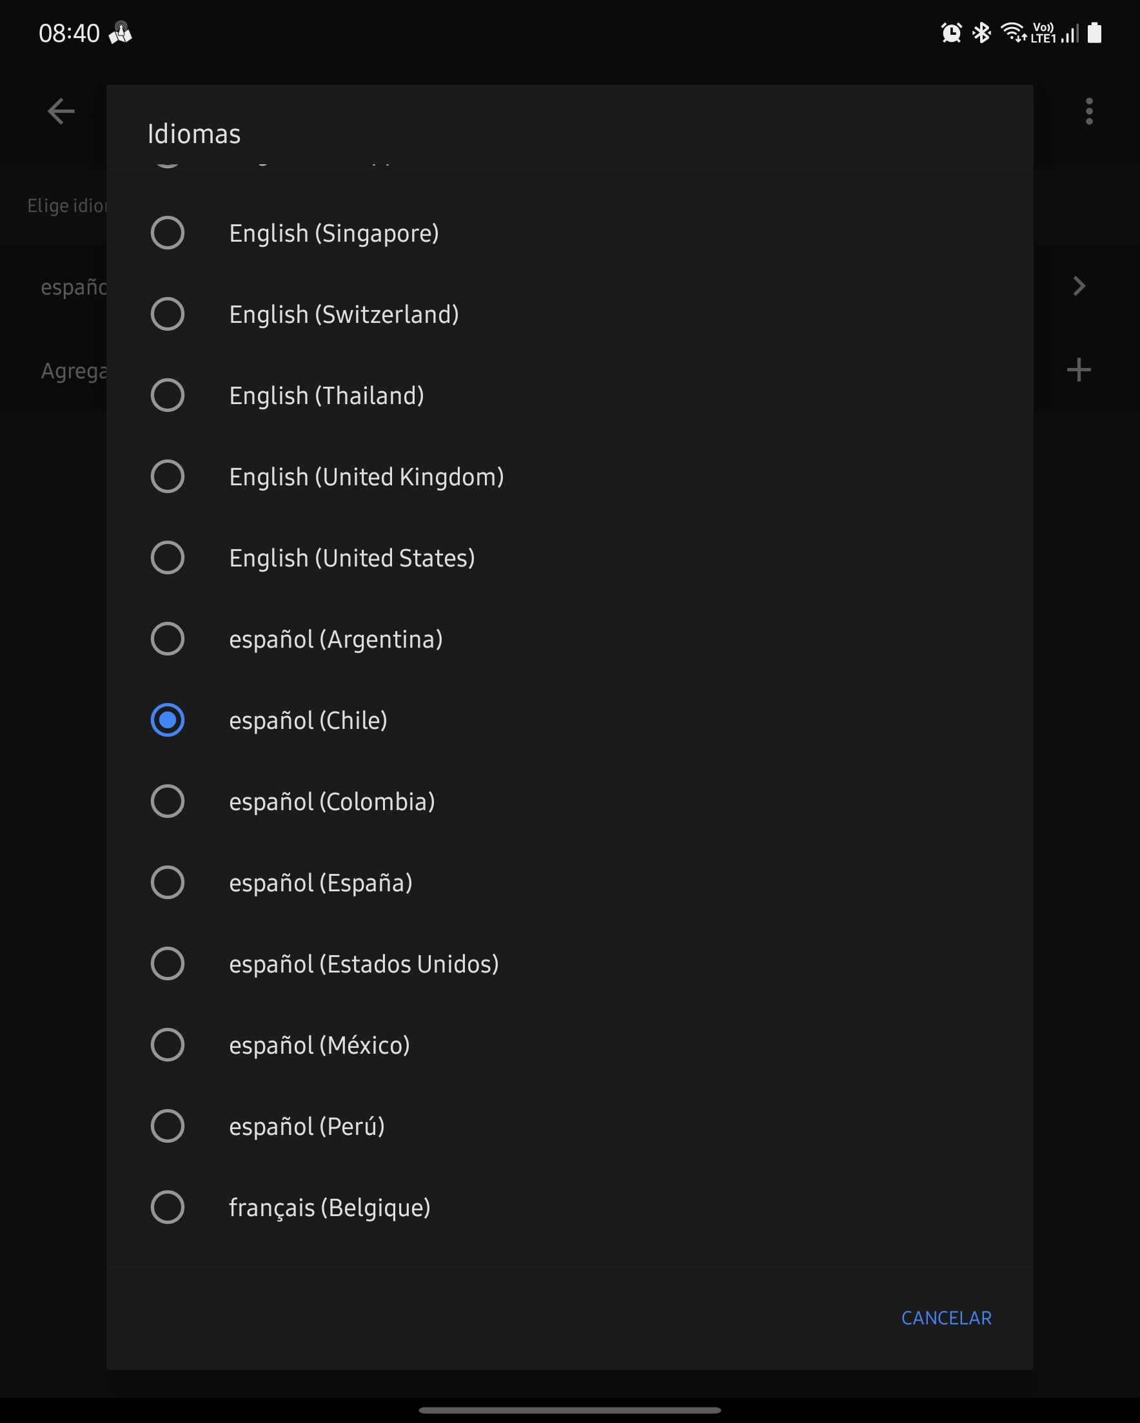The width and height of the screenshot is (1140, 1423).
Task: Tap the Bluetooth status icon
Action: coord(981,32)
